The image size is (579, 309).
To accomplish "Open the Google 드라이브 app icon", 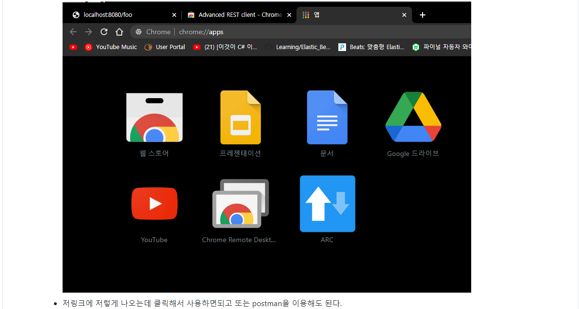I will [x=413, y=117].
